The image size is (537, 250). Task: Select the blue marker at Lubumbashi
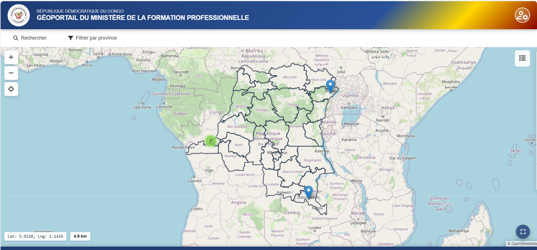pos(308,191)
